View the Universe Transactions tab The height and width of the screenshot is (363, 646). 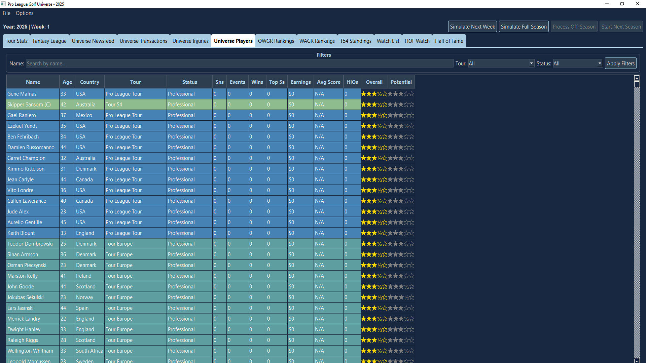click(143, 41)
